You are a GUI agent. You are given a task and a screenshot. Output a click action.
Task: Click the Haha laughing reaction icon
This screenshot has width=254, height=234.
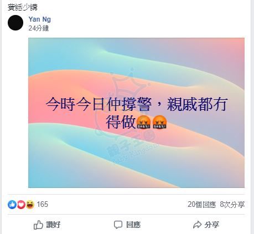pyautogui.click(x=30, y=205)
